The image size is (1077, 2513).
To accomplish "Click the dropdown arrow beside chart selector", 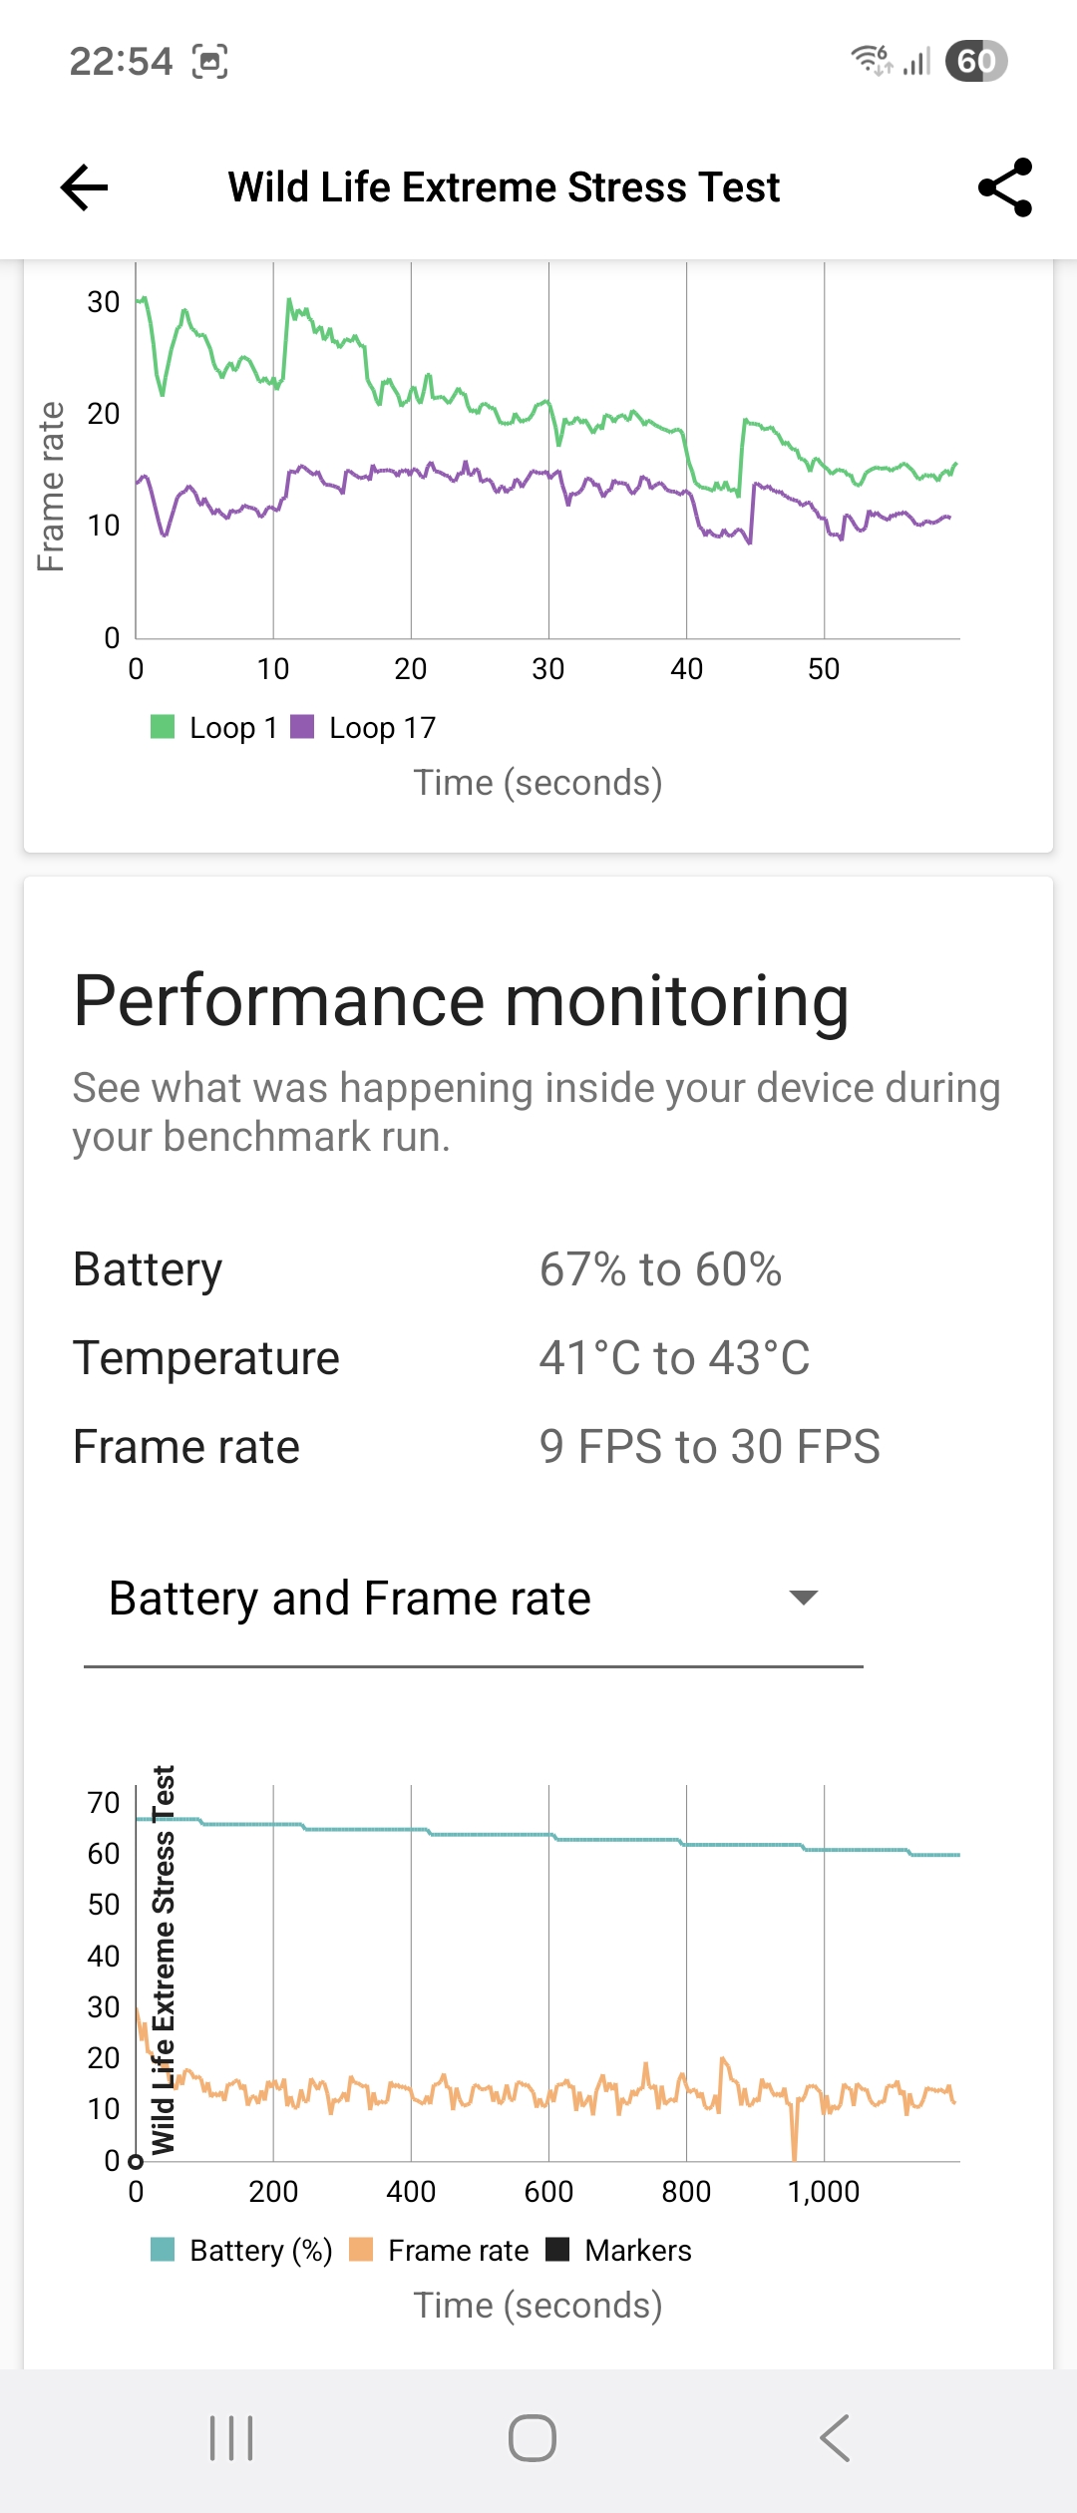I will point(804,1598).
